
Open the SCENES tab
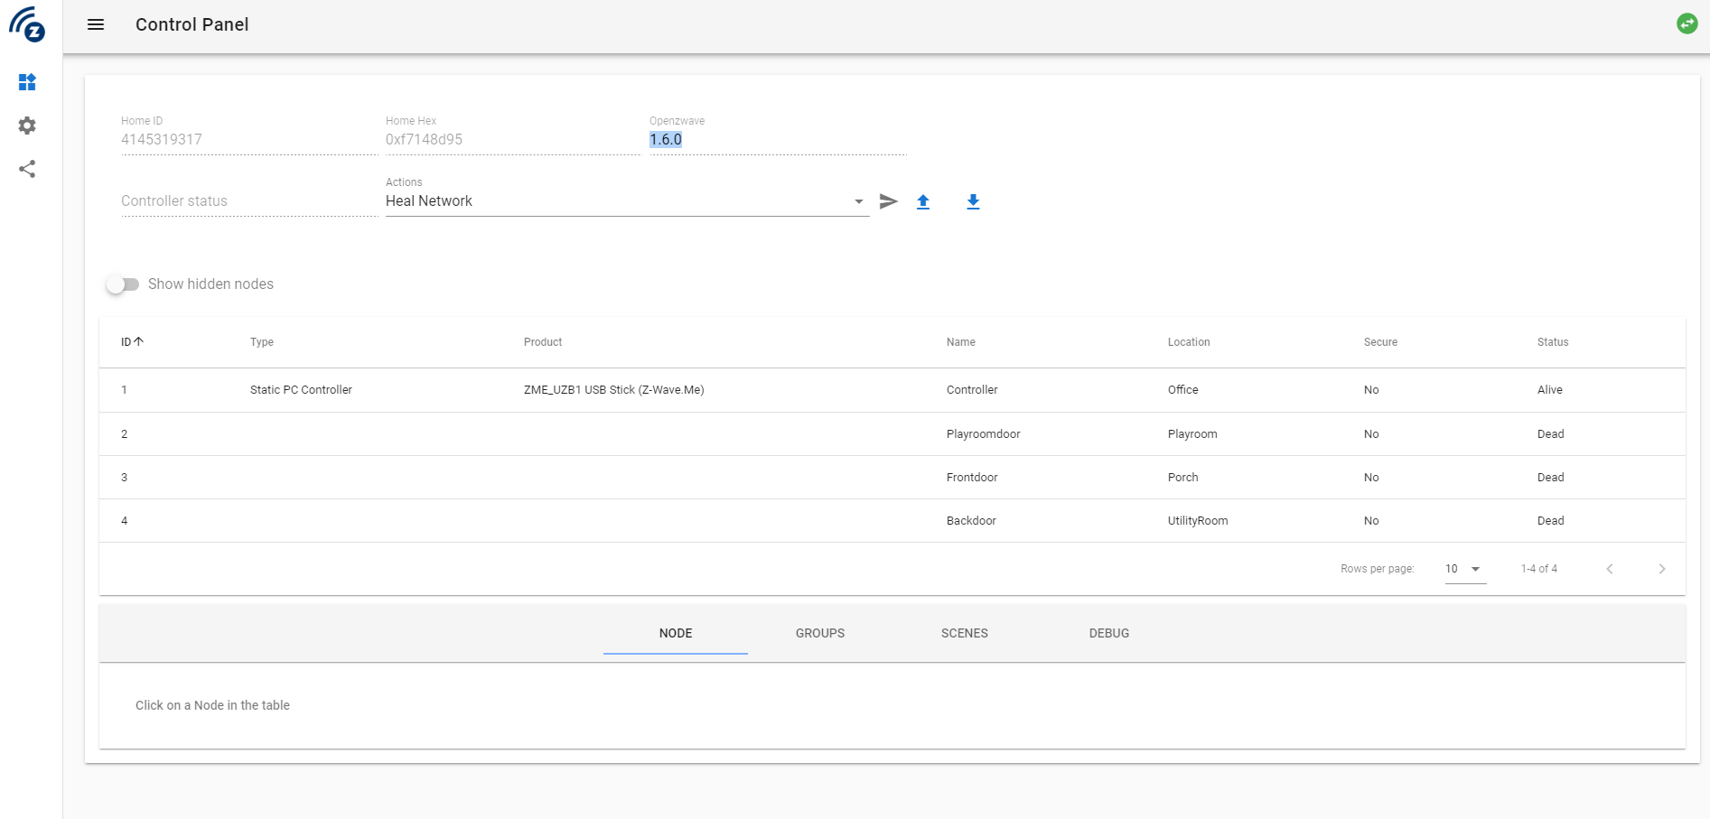965,633
